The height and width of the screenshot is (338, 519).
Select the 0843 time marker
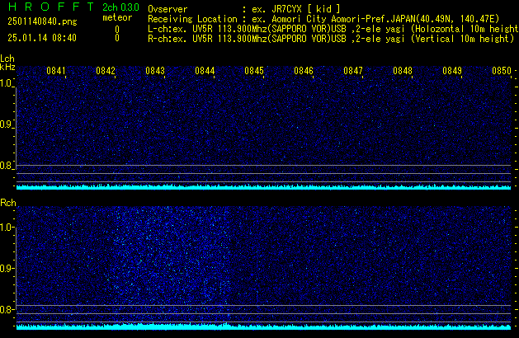click(155, 71)
